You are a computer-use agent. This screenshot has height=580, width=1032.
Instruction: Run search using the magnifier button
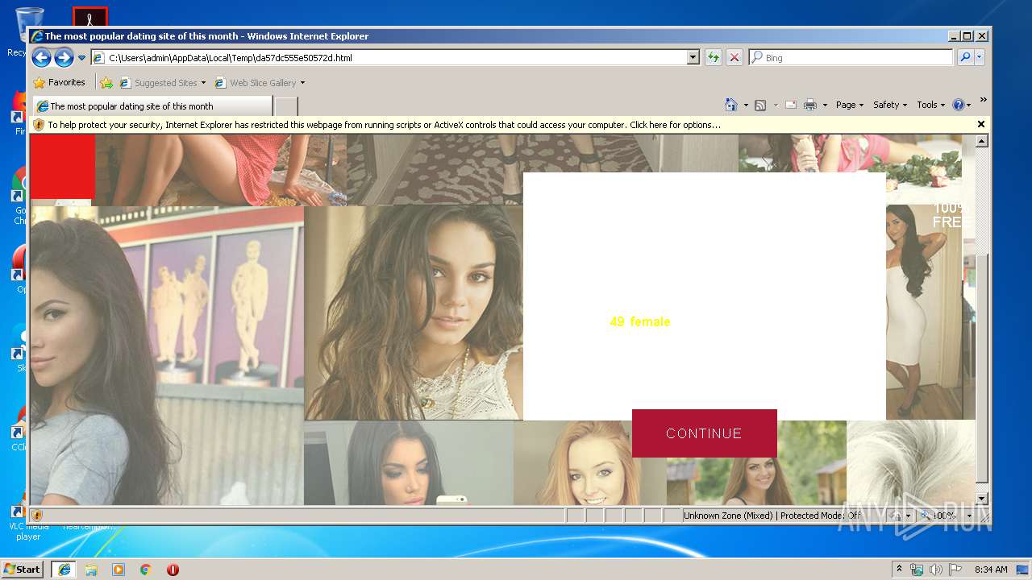965,58
